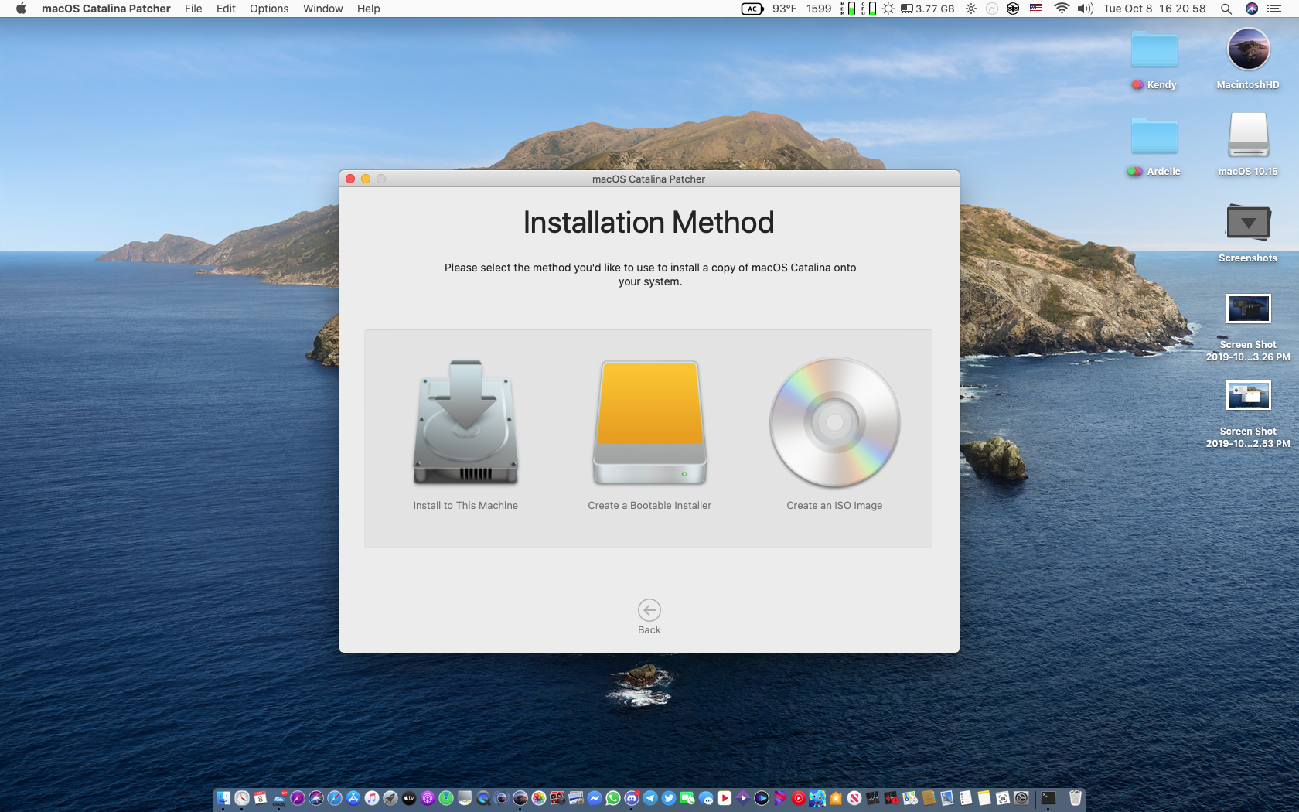Open Reminders from the Dock
Viewport: 1299px width, 812px height.
tap(966, 798)
